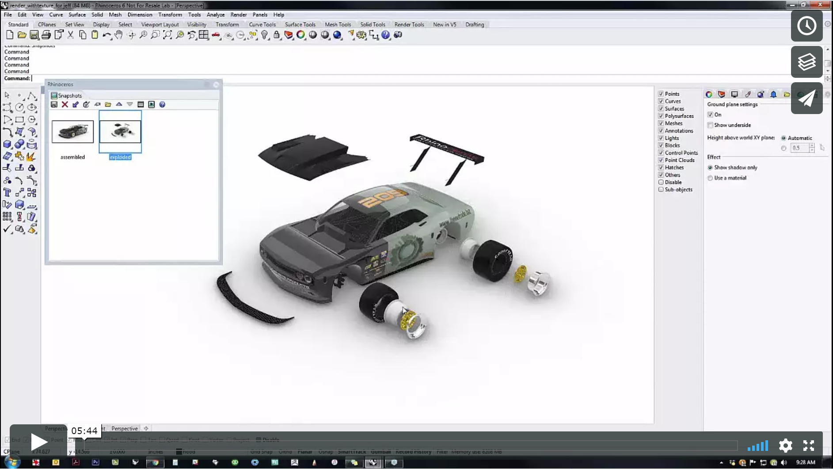Click the Windows Start button
Image resolution: width=833 pixels, height=469 pixels.
coord(12,462)
